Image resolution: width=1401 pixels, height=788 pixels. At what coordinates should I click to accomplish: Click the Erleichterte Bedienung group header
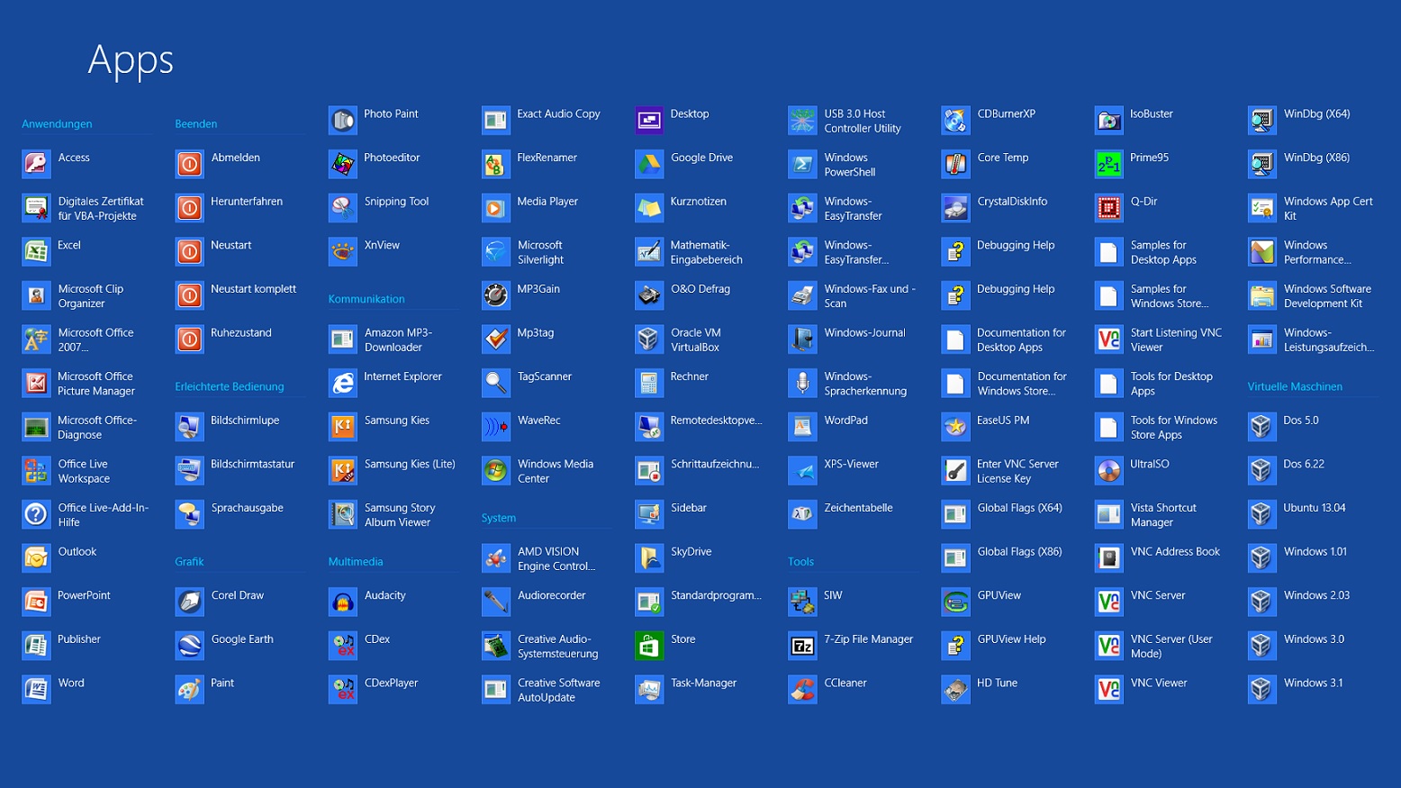[x=230, y=386]
